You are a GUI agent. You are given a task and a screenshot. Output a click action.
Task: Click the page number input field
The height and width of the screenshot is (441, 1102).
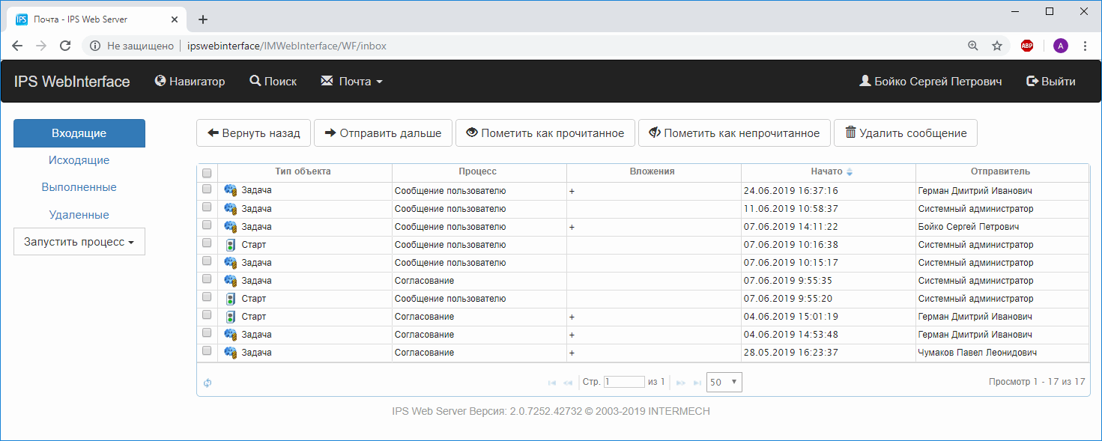(624, 382)
